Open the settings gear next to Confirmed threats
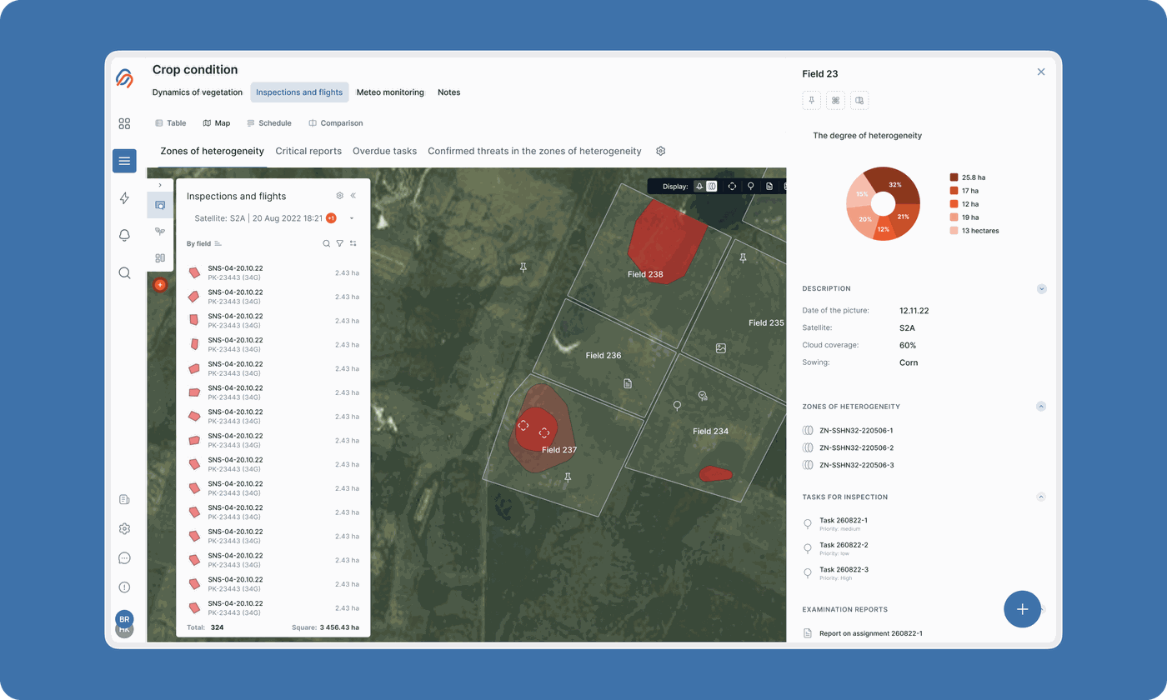Viewport: 1167px width, 700px height. 660,152
